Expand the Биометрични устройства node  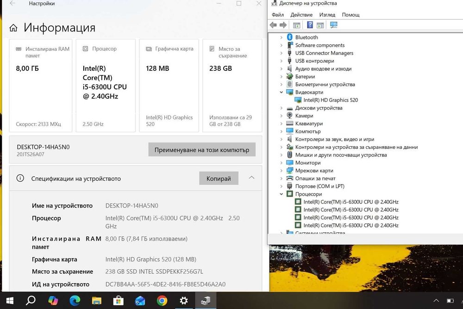click(282, 84)
